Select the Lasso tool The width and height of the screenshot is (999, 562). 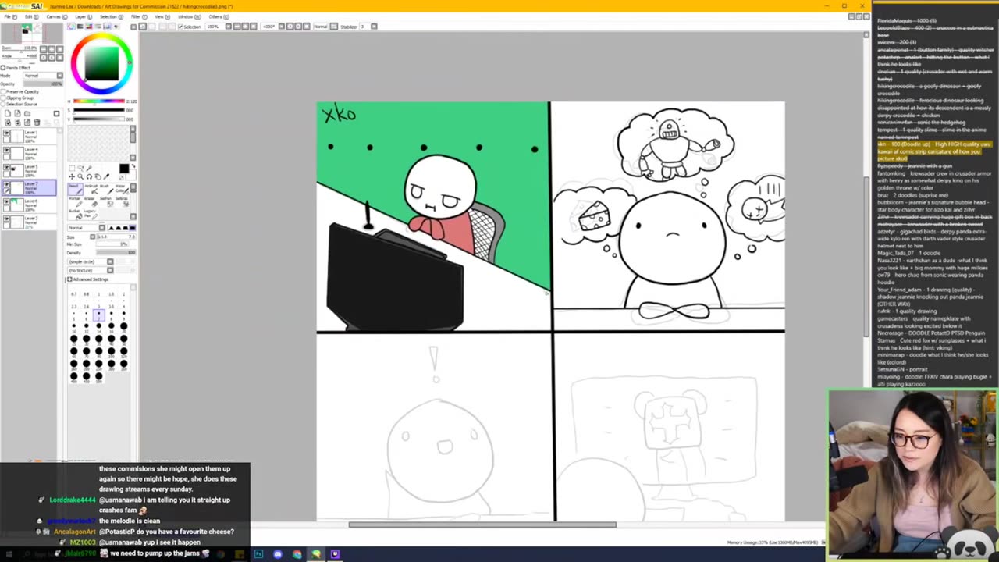80,169
